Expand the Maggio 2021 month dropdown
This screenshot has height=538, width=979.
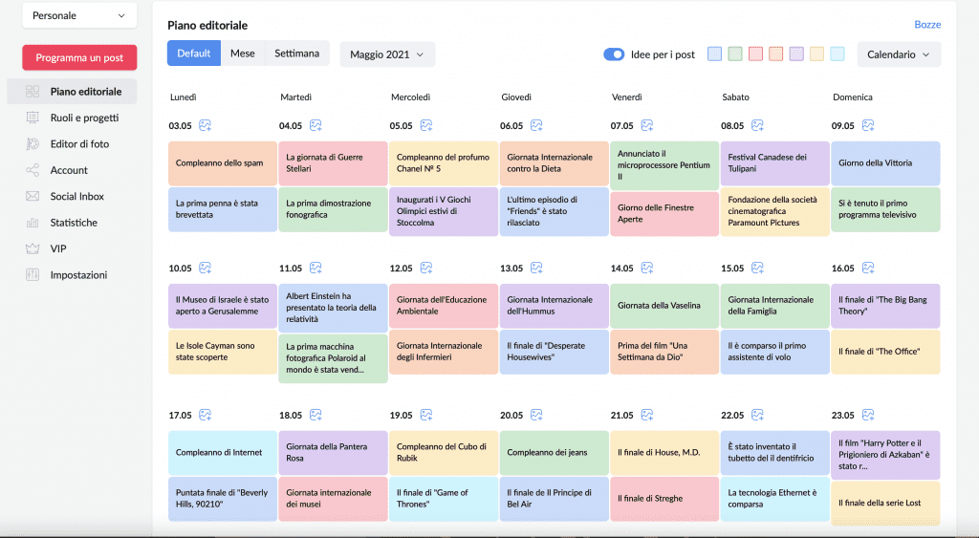click(x=387, y=54)
